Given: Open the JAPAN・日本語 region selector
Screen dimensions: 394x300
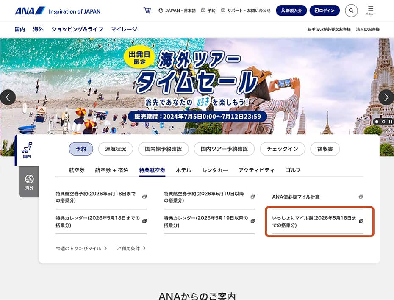Looking at the screenshot, I should coord(177,11).
